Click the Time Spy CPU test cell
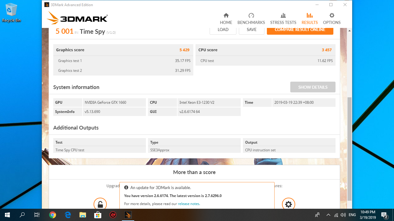Viewport: 394px width, 221px height. (99, 150)
